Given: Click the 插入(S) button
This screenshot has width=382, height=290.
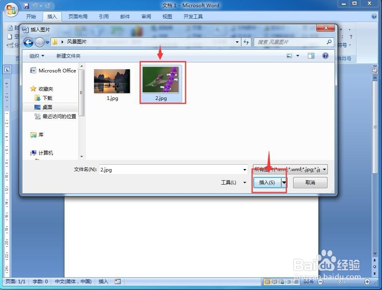Looking at the screenshot, I should pyautogui.click(x=267, y=183).
